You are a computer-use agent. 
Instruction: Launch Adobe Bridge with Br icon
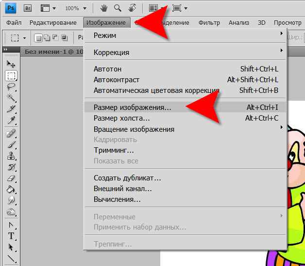(28, 8)
